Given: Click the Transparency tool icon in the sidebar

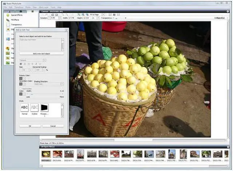Looking at the screenshot, I should pyautogui.click(x=8, y=24).
